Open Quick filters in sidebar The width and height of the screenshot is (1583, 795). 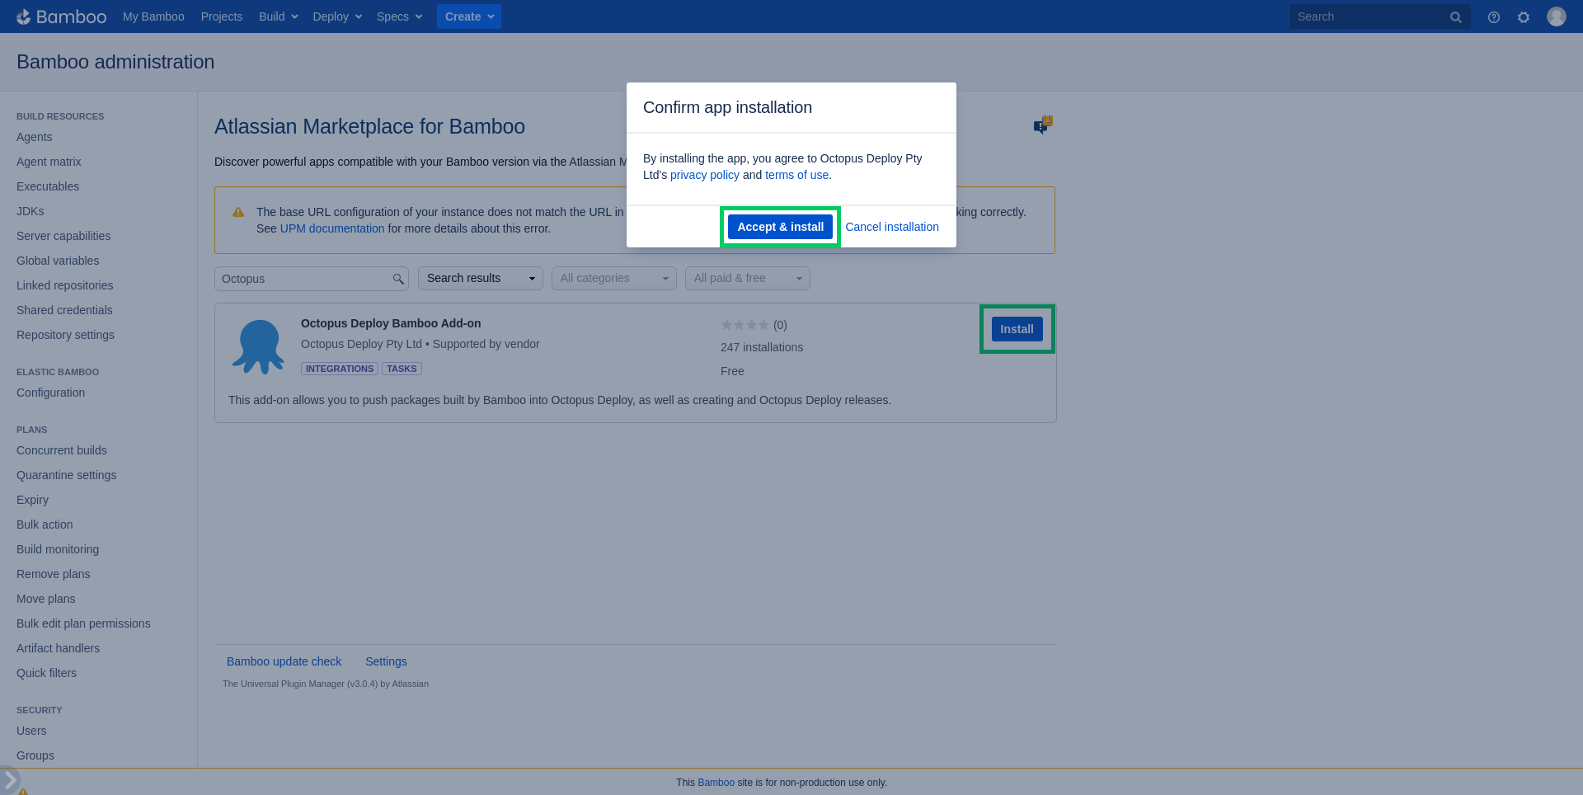click(x=46, y=673)
